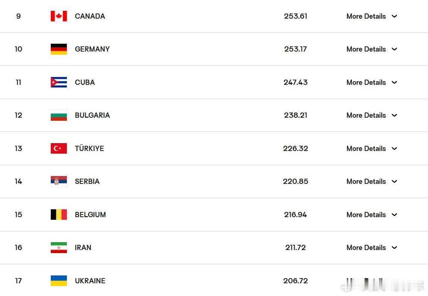Click the Belgium flag icon
The width and height of the screenshot is (428, 296).
[59, 215]
